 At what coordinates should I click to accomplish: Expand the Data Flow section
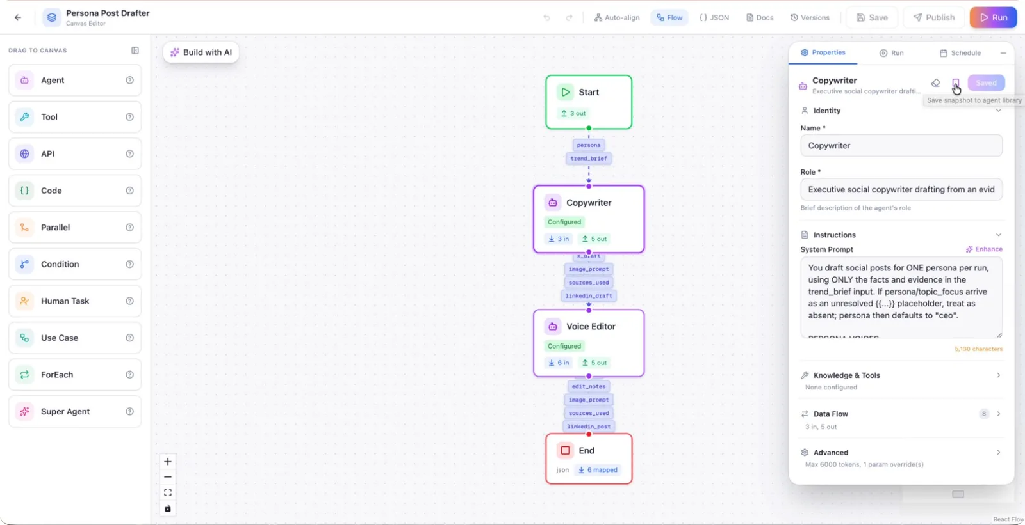coord(998,414)
